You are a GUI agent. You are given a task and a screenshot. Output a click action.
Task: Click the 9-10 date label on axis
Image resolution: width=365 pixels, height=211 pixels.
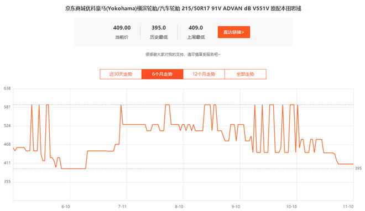[236, 207]
